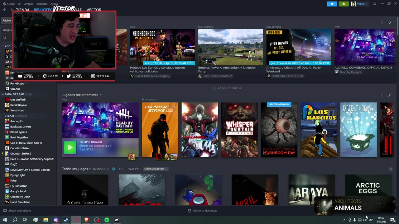Click Añadir estantería

(x=227, y=88)
